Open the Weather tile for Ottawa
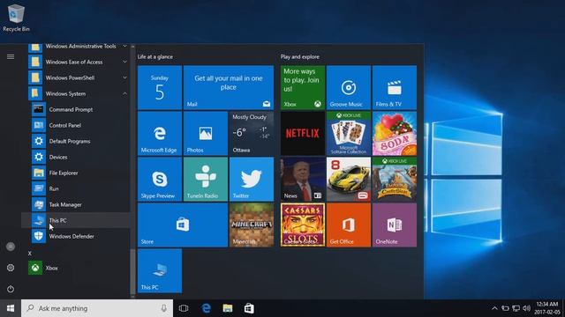565x317 pixels. click(252, 133)
